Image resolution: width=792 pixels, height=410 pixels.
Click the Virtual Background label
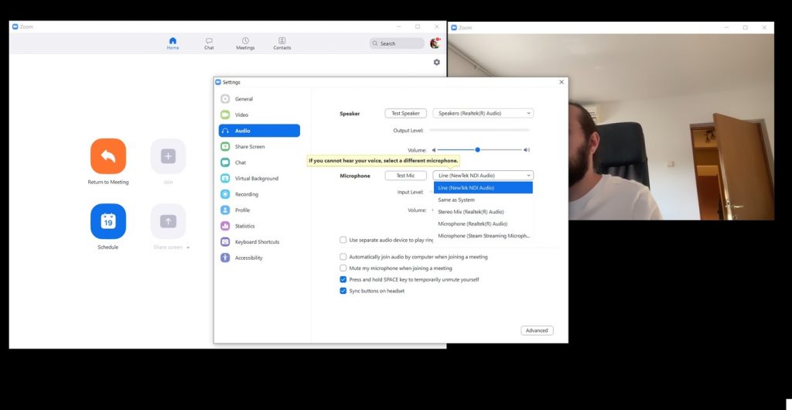click(x=257, y=178)
